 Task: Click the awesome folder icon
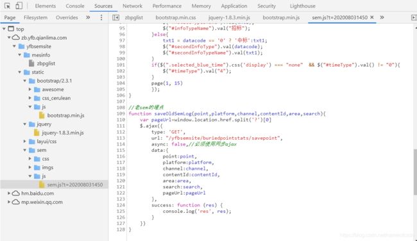tap(37, 90)
